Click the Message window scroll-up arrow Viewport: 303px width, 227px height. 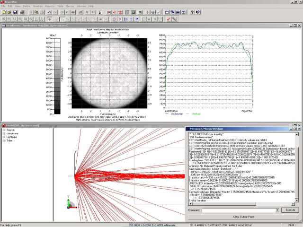(x=297, y=134)
